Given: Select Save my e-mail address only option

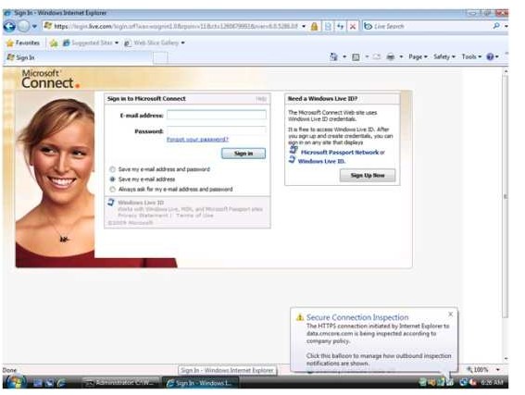Looking at the screenshot, I should coord(113,179).
